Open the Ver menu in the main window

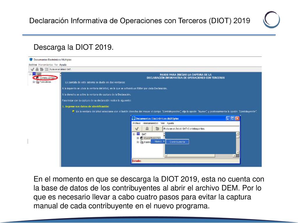point(56,65)
